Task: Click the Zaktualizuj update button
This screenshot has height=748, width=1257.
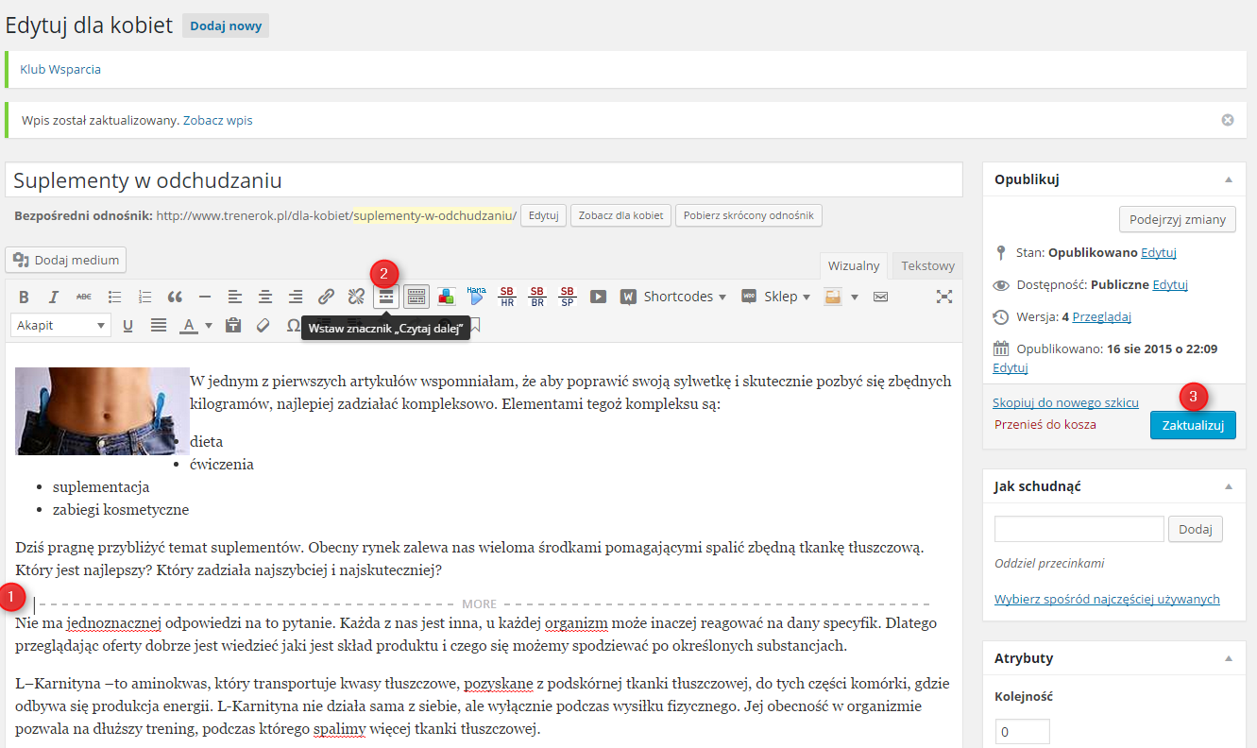Action: tap(1193, 425)
